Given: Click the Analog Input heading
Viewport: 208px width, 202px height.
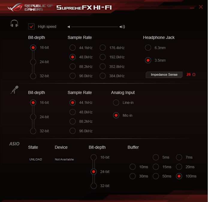Looking at the screenshot, I should (x=123, y=92).
